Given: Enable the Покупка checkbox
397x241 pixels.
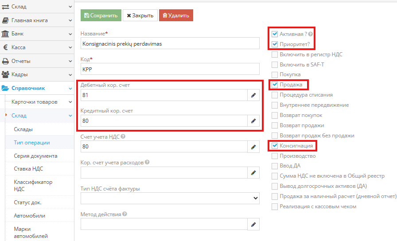Looking at the screenshot, I should (x=275, y=74).
